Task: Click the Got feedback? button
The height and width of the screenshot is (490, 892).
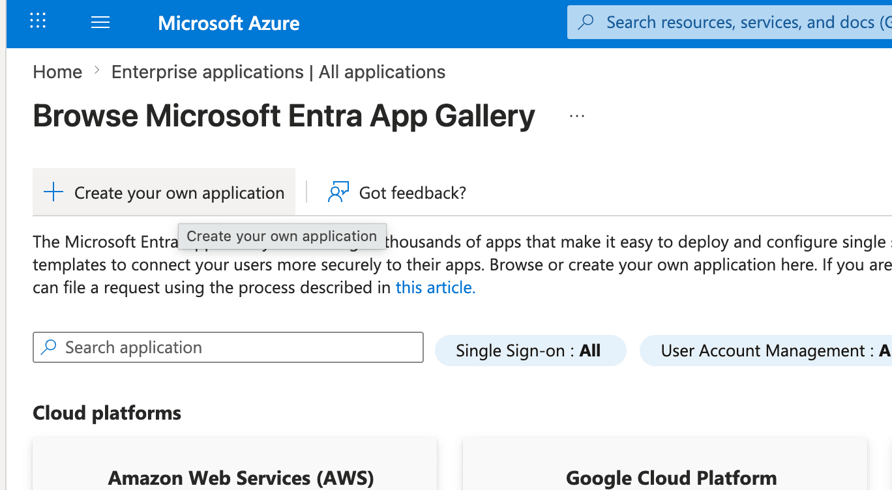Action: pos(397,192)
